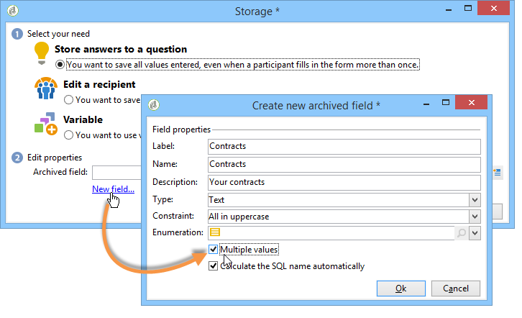Click the enumeration search magnifier icon
This screenshot has width=522, height=318.
click(460, 232)
